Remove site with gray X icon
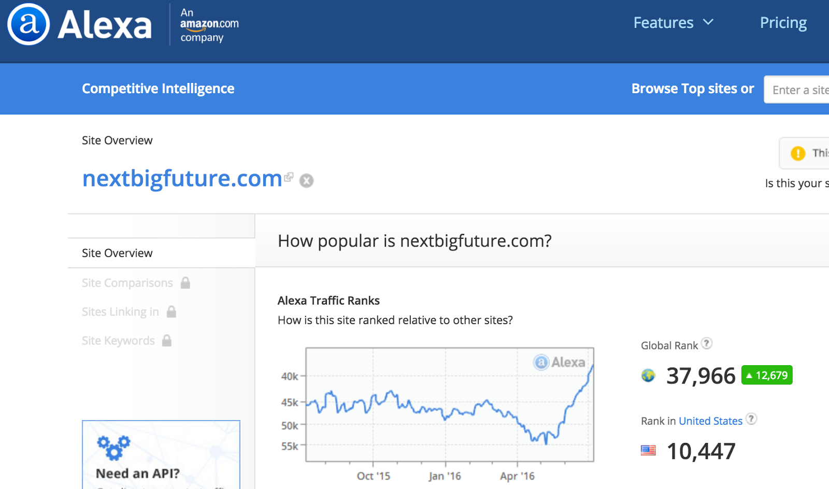 (307, 180)
